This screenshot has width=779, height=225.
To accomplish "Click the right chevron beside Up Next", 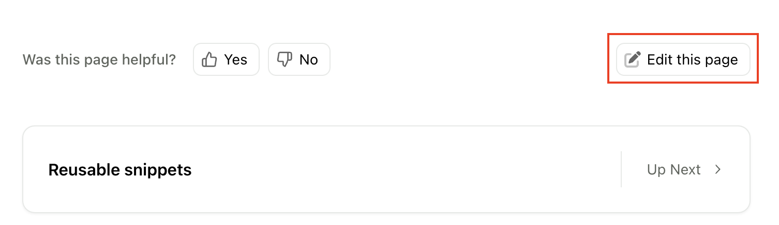I will 718,169.
